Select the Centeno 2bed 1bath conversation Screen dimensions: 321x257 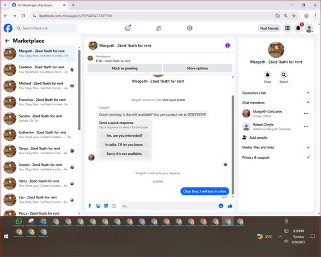point(39,69)
